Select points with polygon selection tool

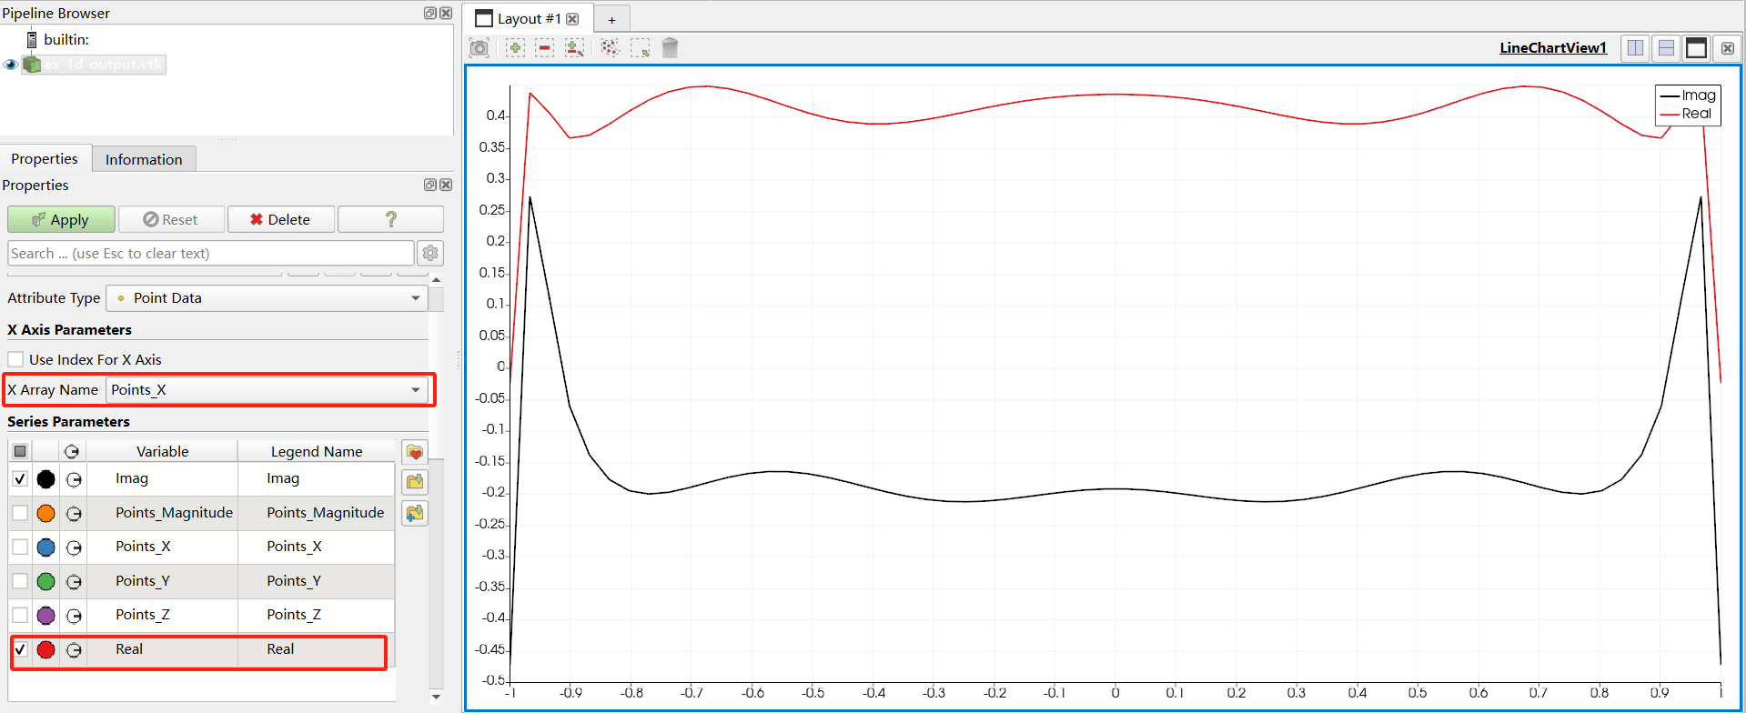tap(610, 48)
